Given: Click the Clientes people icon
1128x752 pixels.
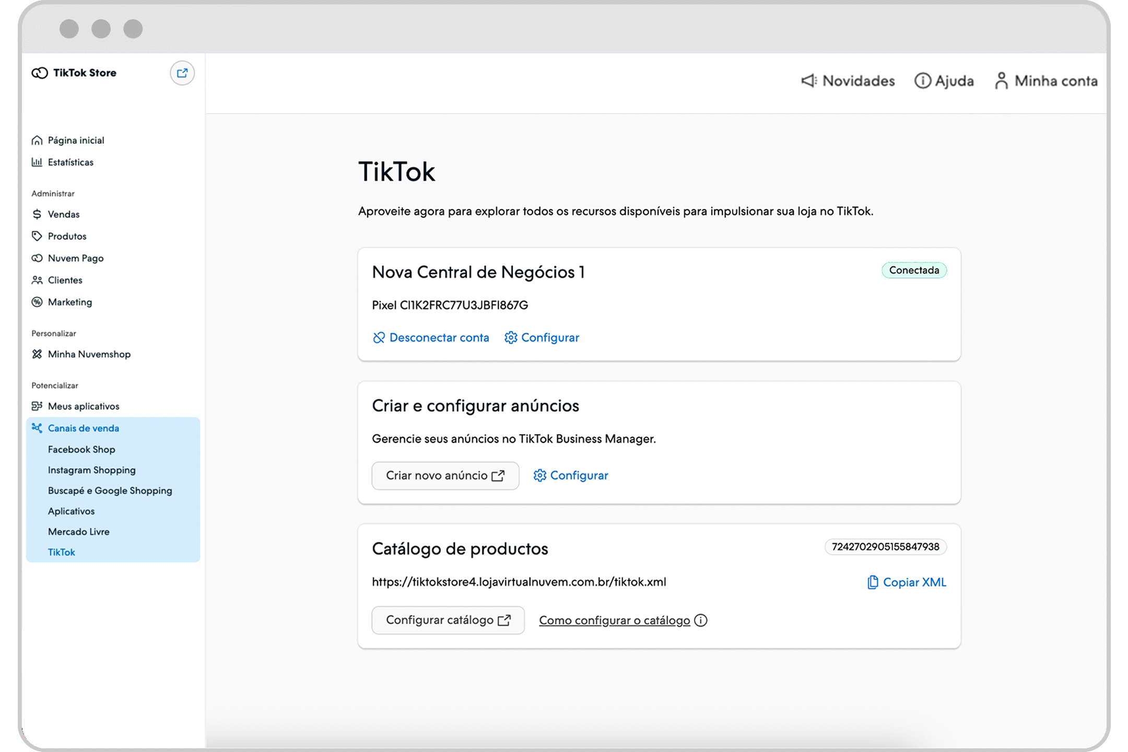Looking at the screenshot, I should click(37, 280).
